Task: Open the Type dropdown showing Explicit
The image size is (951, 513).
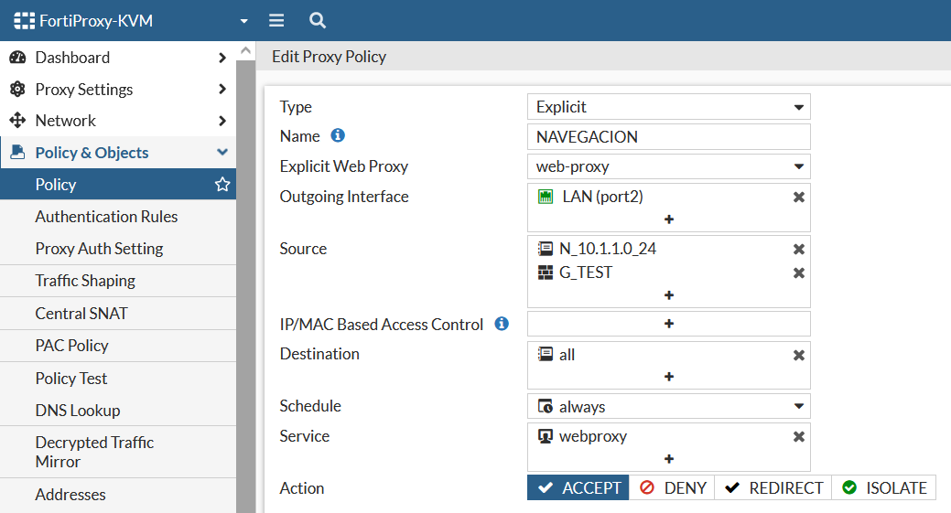Action: tap(668, 107)
